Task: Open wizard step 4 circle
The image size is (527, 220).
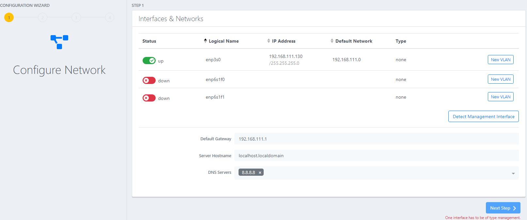Action: pos(110,18)
